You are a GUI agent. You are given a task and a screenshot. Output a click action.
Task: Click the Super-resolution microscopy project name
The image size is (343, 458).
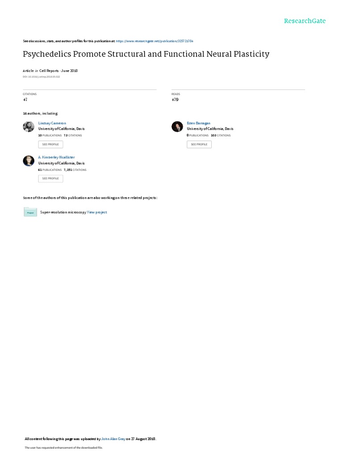pyautogui.click(x=63, y=212)
